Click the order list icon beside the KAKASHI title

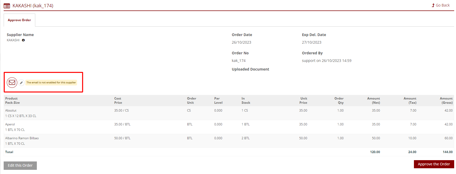pos(7,6)
